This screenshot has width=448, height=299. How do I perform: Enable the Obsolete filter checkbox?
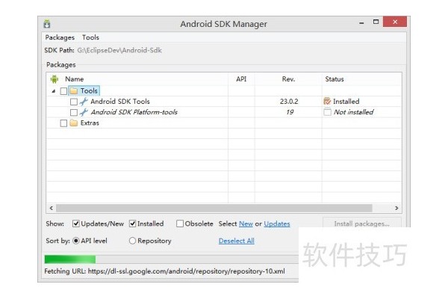(180, 224)
